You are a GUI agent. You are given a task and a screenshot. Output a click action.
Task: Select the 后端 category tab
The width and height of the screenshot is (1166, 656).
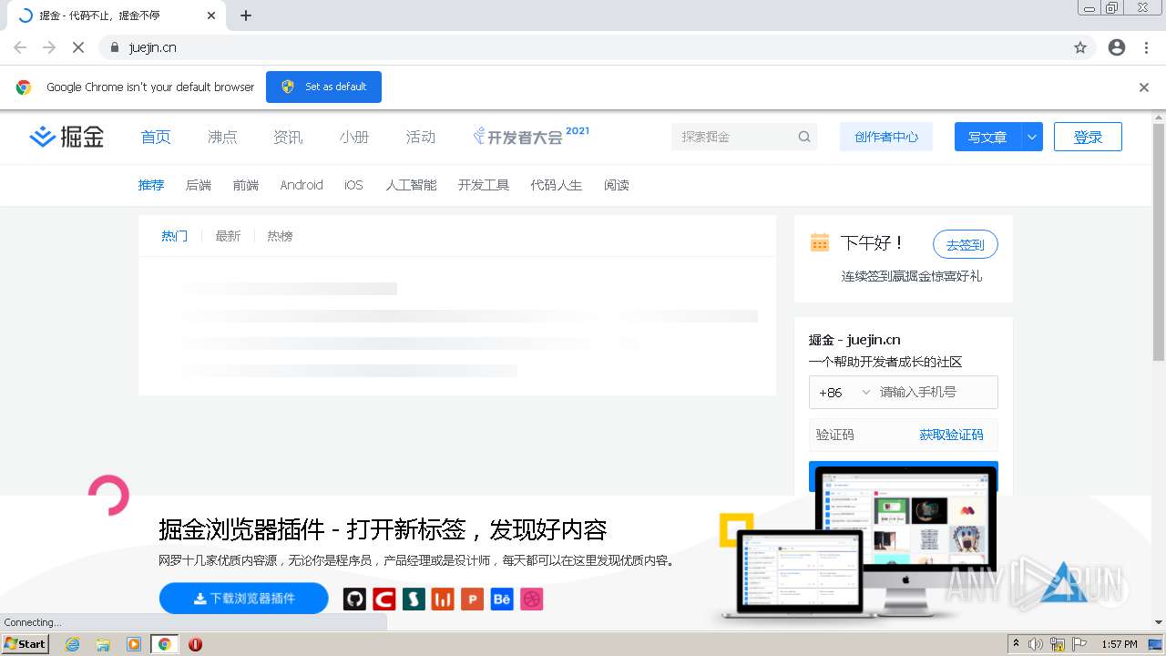pos(199,185)
